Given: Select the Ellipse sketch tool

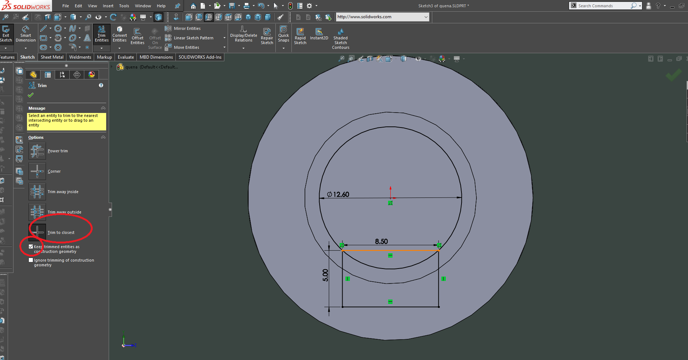Looking at the screenshot, I should [73, 38].
